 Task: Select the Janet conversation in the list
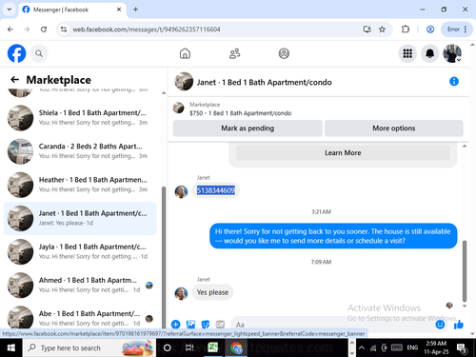pyautogui.click(x=80, y=218)
